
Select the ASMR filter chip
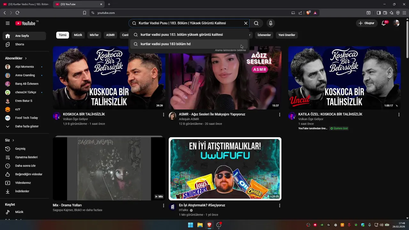click(111, 35)
